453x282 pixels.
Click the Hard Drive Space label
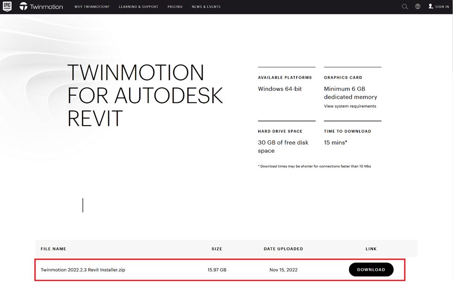pos(280,131)
